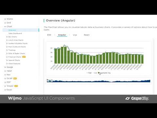Click the OLAP label in tree

tap(9, 78)
